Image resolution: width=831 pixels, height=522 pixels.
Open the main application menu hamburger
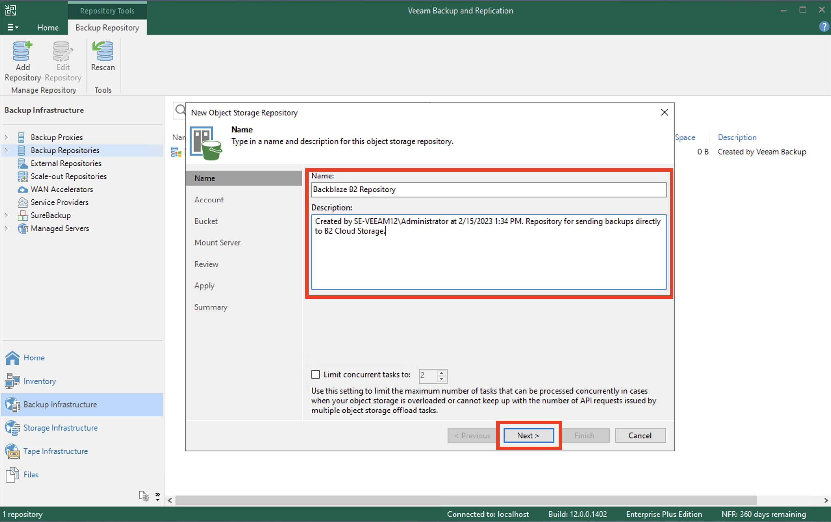[x=13, y=27]
